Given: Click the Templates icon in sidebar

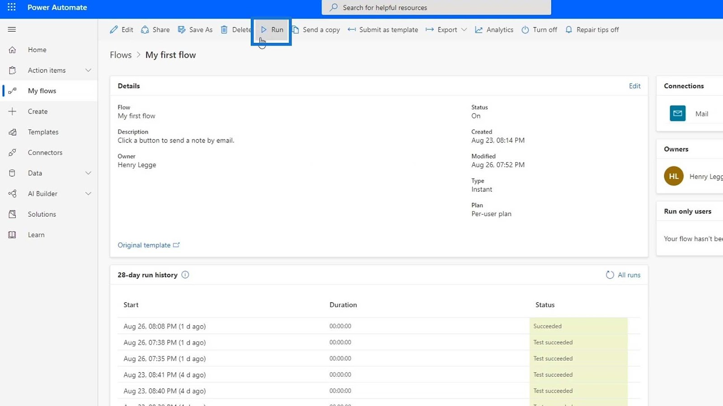Looking at the screenshot, I should [12, 132].
